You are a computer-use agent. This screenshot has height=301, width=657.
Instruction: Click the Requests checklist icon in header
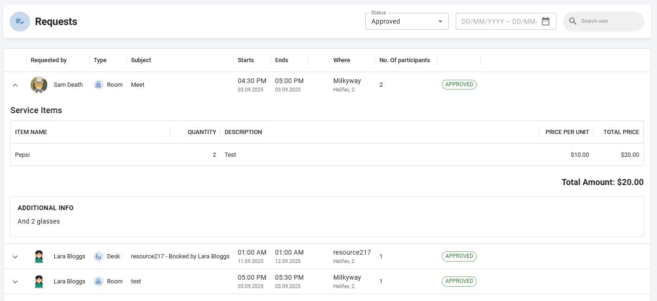tap(20, 21)
